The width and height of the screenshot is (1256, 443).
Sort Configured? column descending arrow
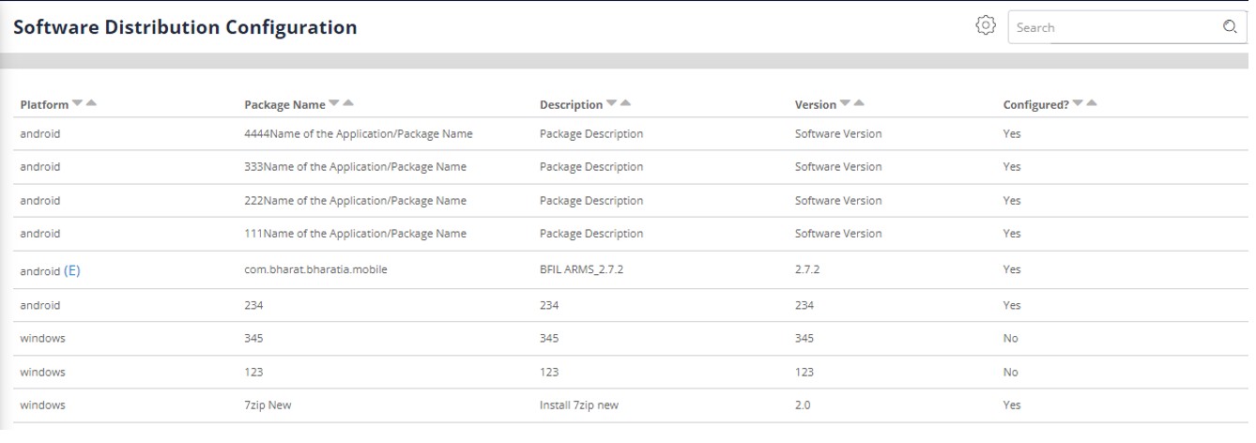click(1078, 103)
